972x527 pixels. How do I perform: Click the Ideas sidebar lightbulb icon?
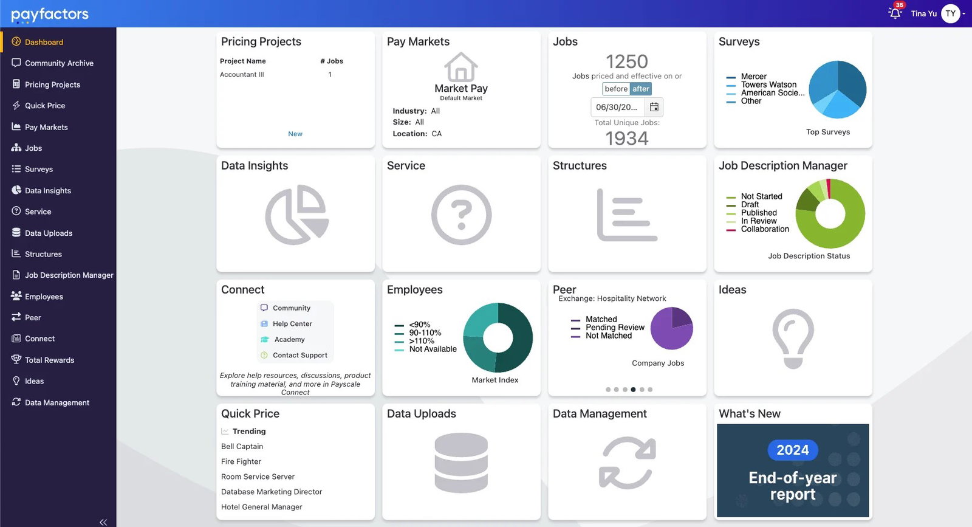pyautogui.click(x=16, y=381)
